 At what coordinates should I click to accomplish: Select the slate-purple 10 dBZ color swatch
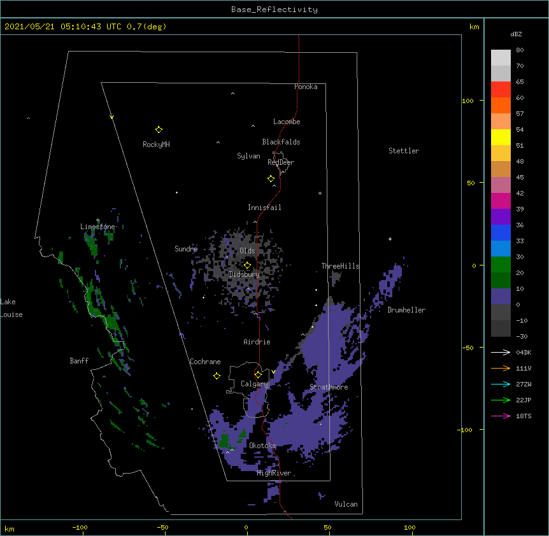click(x=501, y=297)
